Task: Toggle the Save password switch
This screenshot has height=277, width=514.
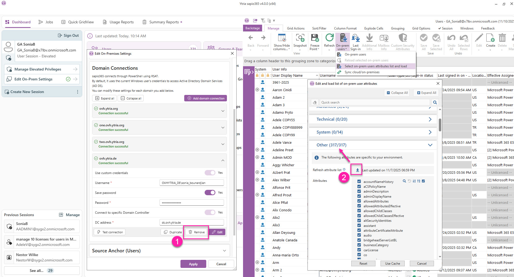Action: (210, 193)
